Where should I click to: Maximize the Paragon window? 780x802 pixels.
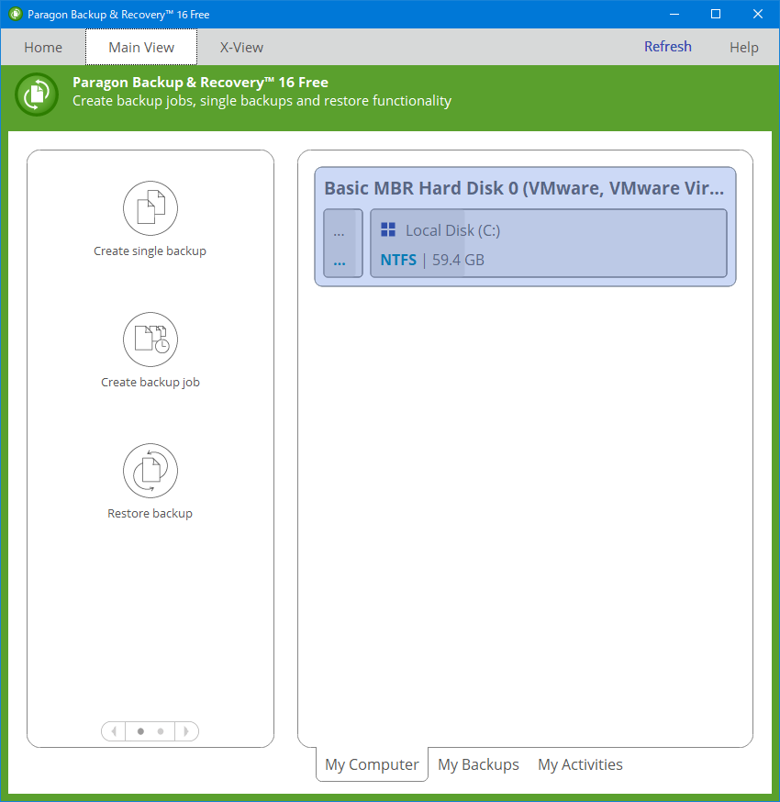(x=716, y=14)
